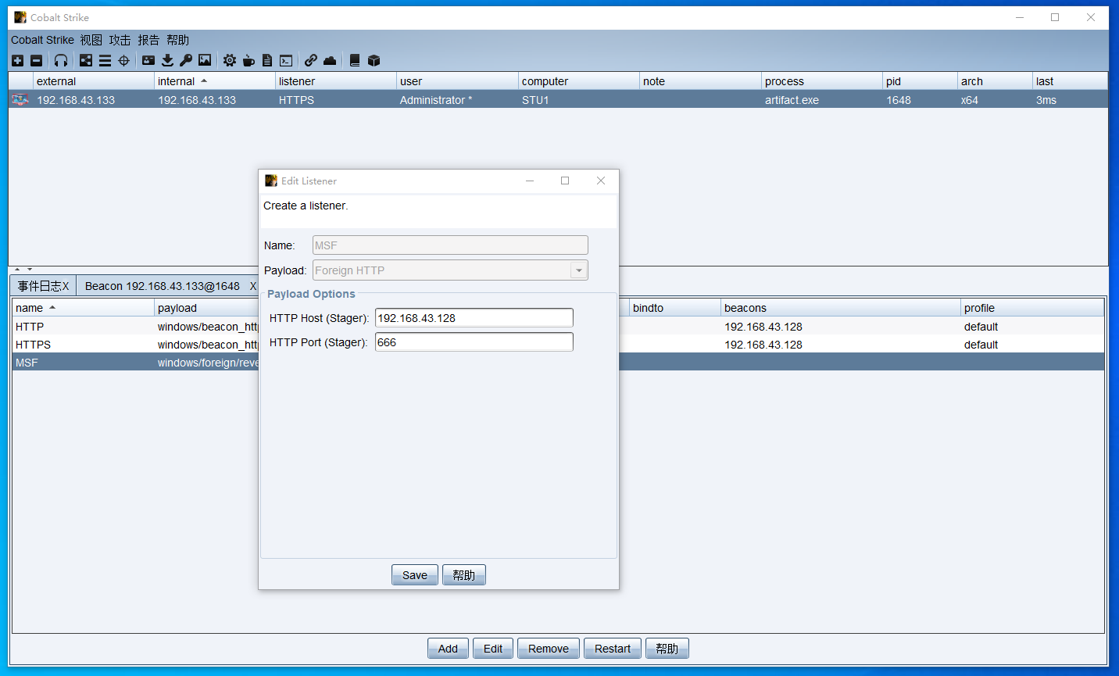The width and height of the screenshot is (1119, 676).
Task: Click the Remove listener button
Action: tap(549, 649)
